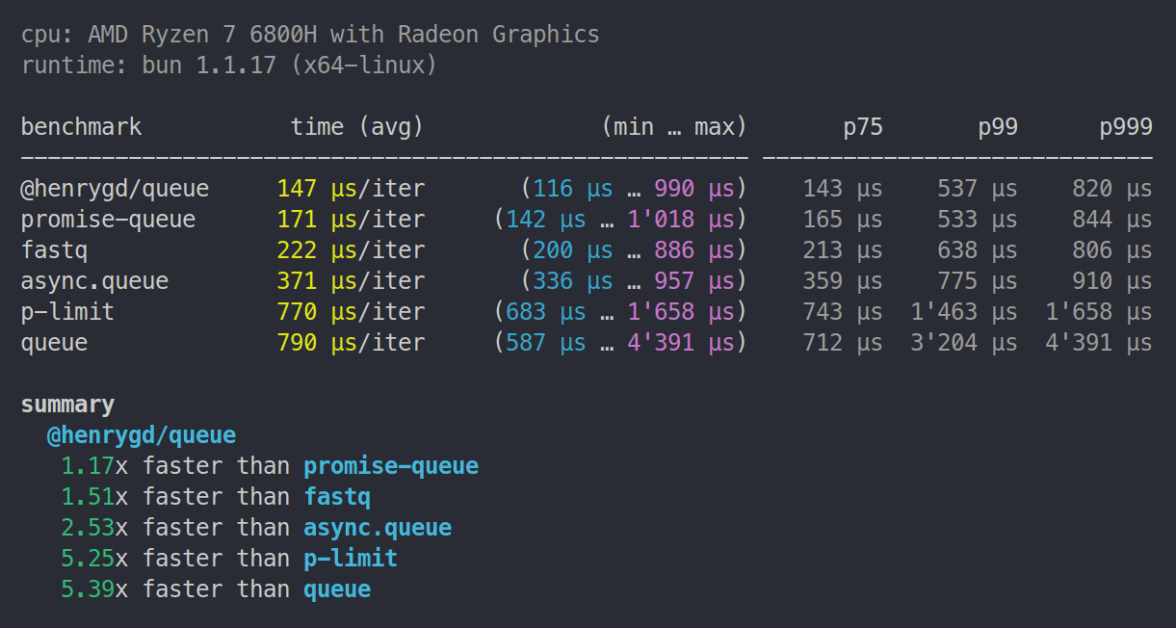Image resolution: width=1176 pixels, height=628 pixels.
Task: Click @henrygd/queue under the summary heading
Action: click(x=142, y=435)
